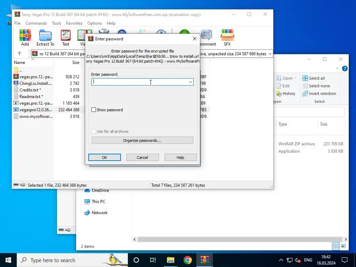Click the muted speaker tray icon
Image resolution: width=356 pixels, height=267 pixels.
point(298,260)
